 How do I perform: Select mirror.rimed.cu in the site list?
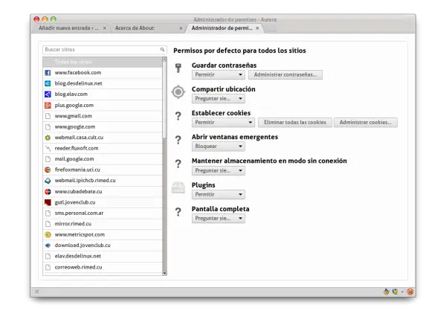coord(103,224)
